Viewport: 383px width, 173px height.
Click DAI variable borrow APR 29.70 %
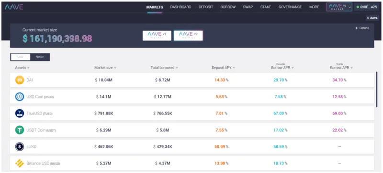281,80
